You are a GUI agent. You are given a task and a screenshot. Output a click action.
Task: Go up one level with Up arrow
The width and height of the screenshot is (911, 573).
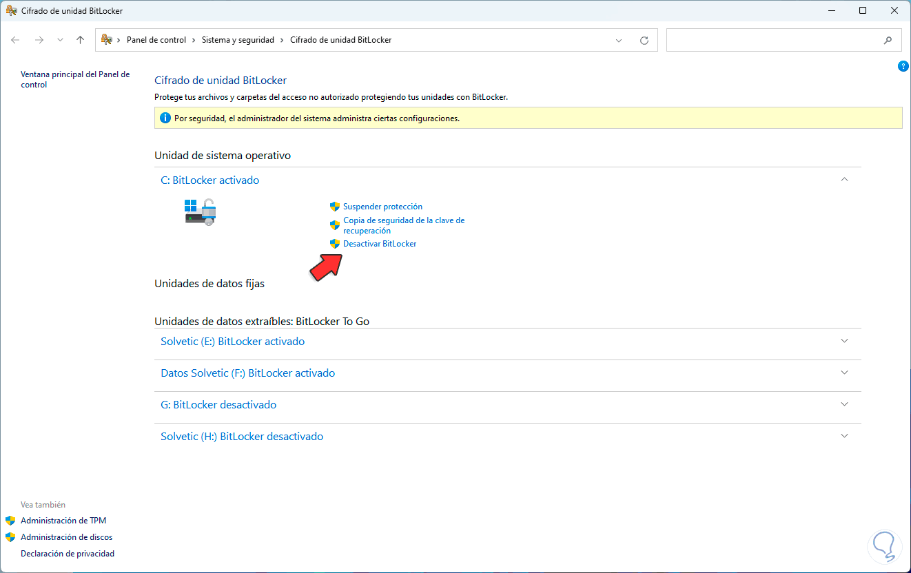[x=80, y=40]
